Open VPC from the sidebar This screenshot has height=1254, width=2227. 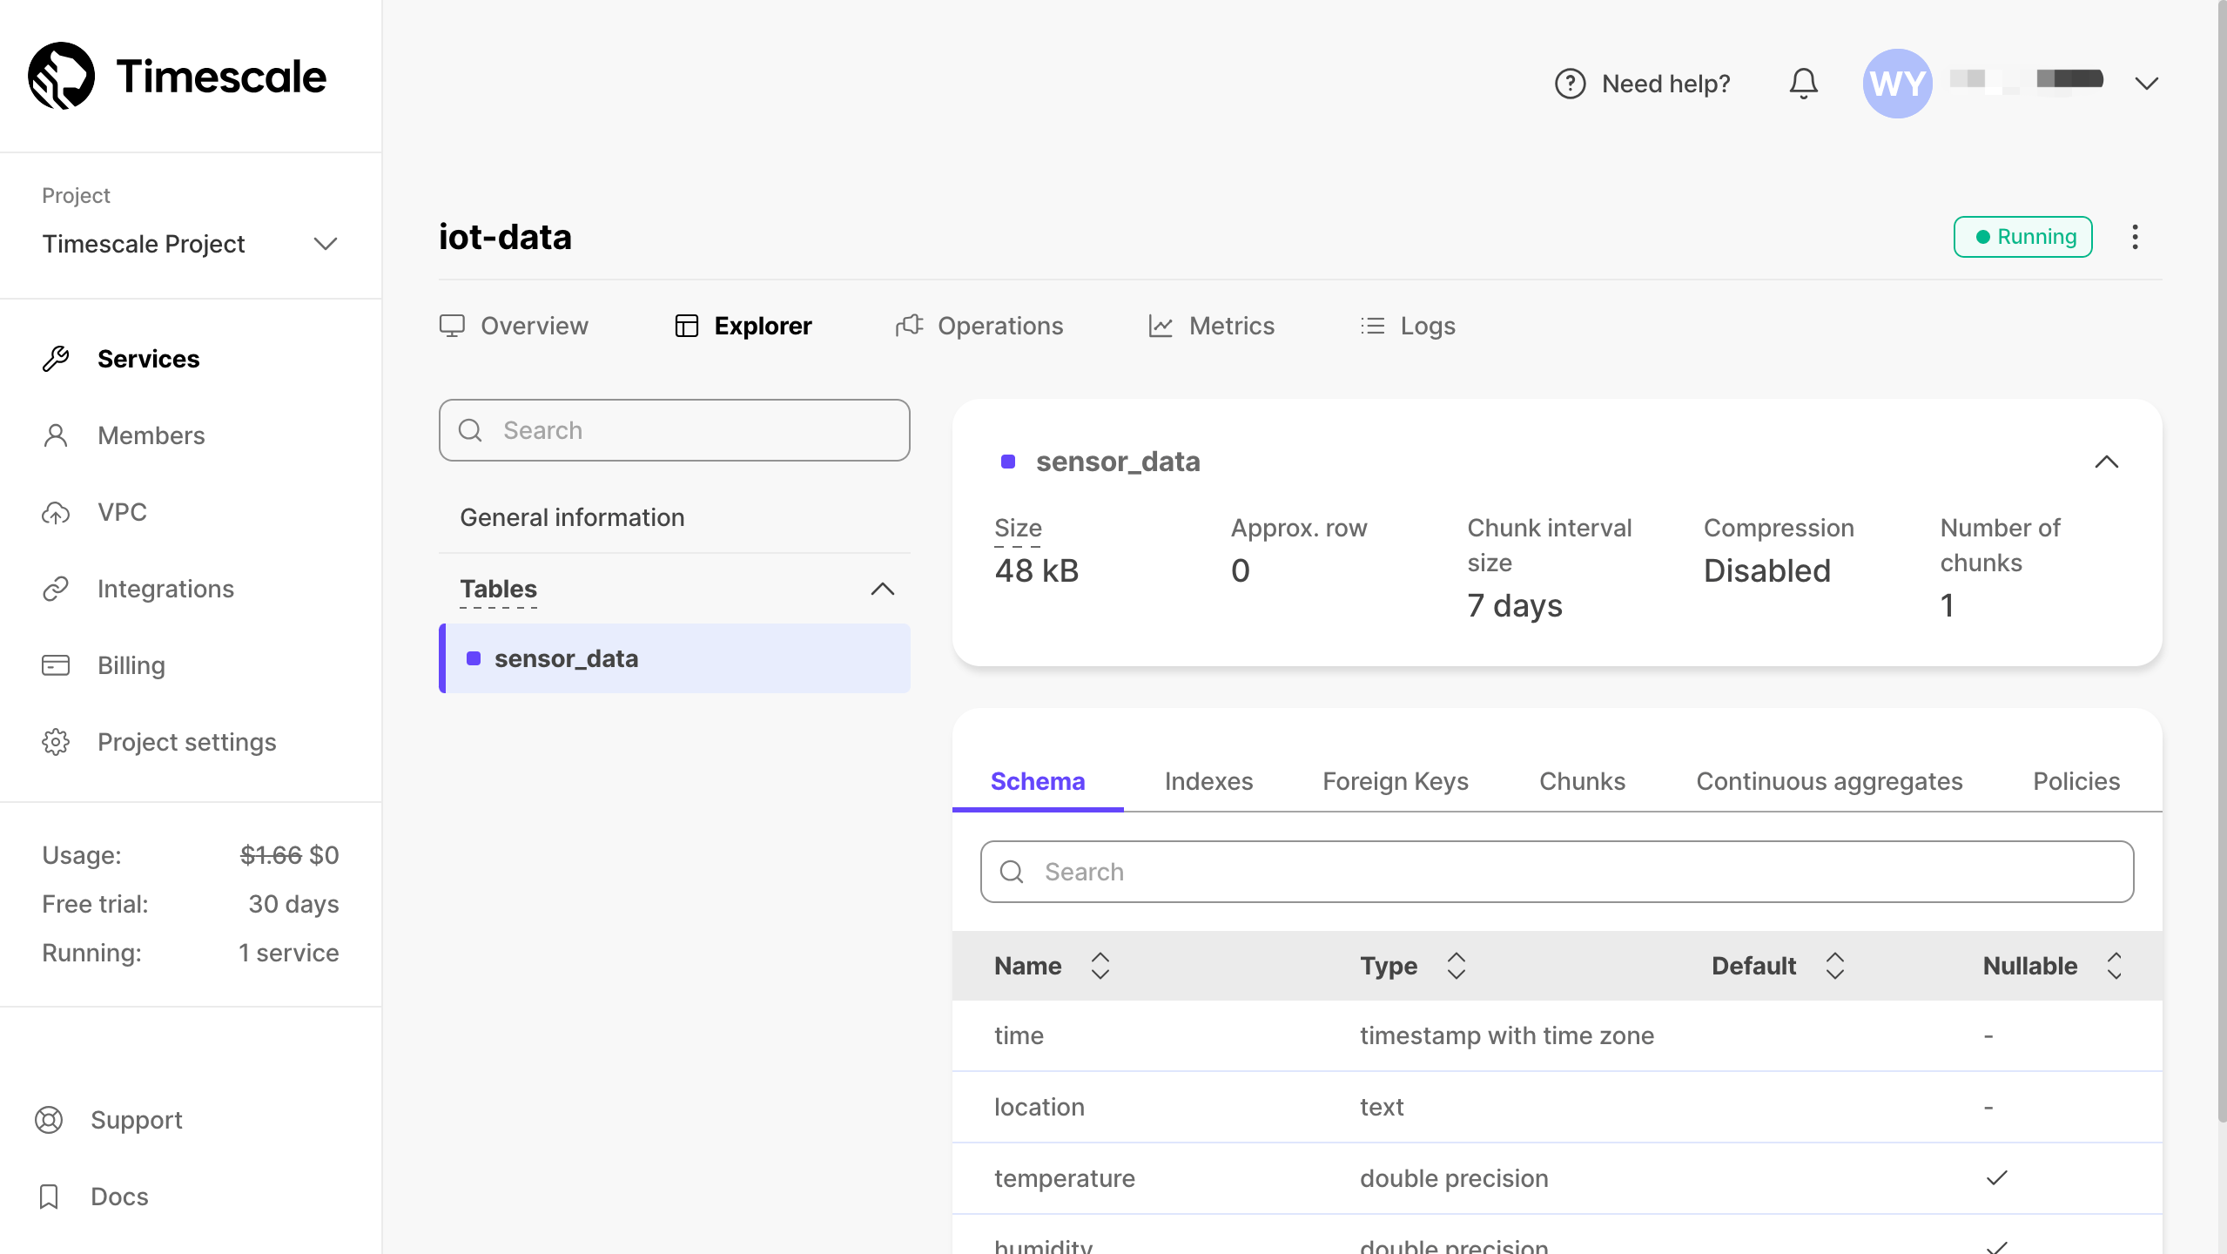click(122, 512)
